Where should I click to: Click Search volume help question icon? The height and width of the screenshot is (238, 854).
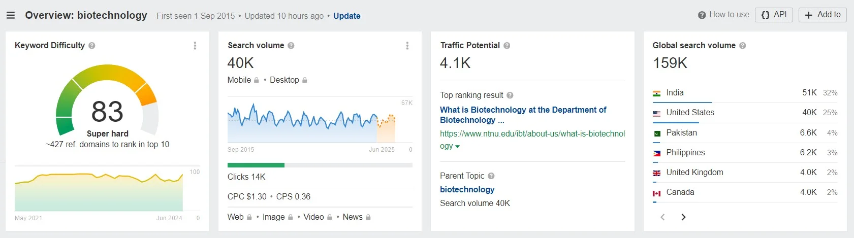291,46
